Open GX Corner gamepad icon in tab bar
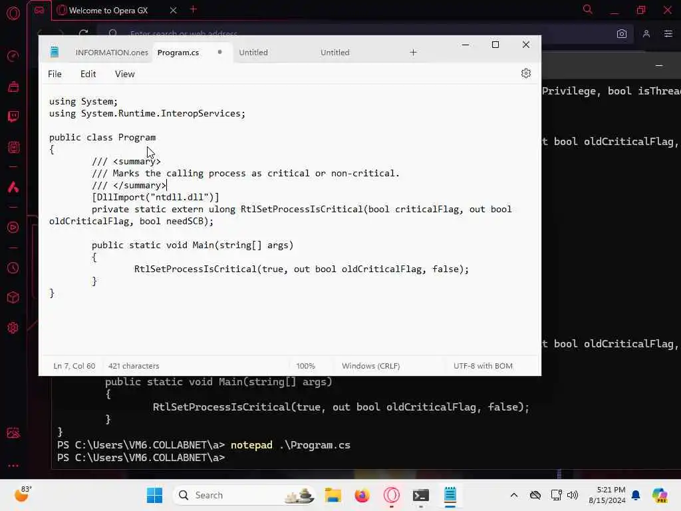This screenshot has height=511, width=681. (x=39, y=10)
